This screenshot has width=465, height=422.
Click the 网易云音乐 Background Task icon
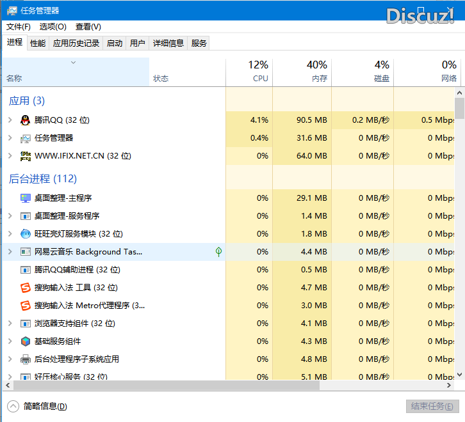point(26,252)
